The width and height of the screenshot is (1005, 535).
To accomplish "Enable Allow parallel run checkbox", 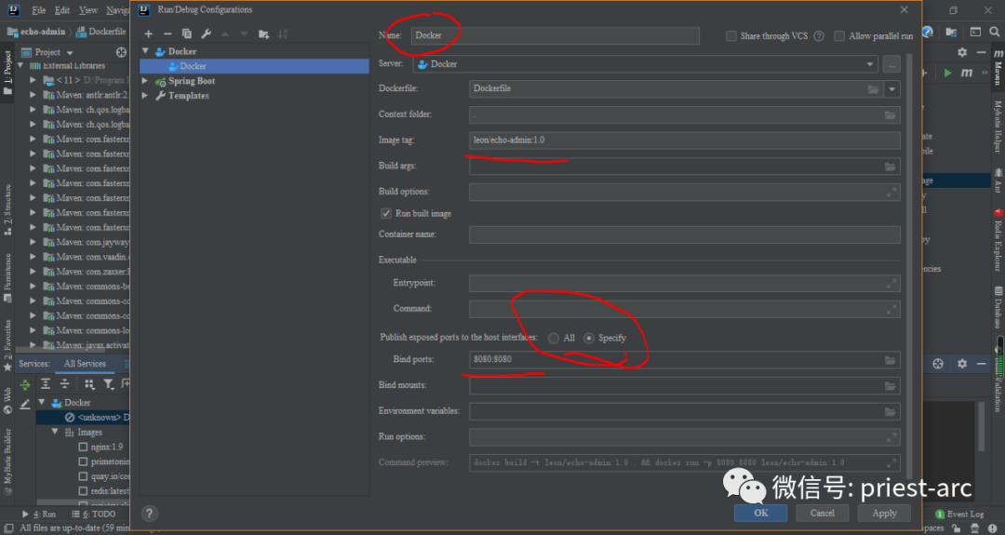I will coord(839,36).
